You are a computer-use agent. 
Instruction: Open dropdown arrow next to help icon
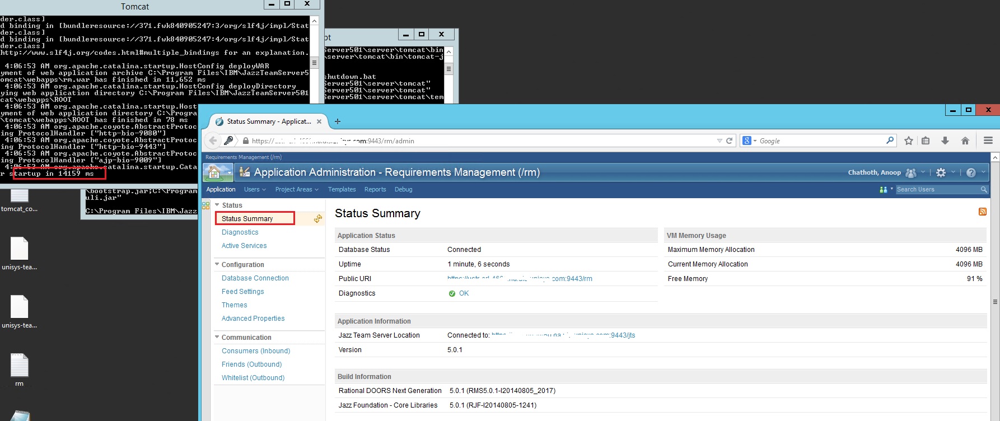pyautogui.click(x=983, y=172)
